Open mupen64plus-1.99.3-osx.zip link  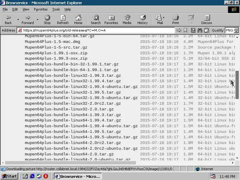tap(56, 58)
